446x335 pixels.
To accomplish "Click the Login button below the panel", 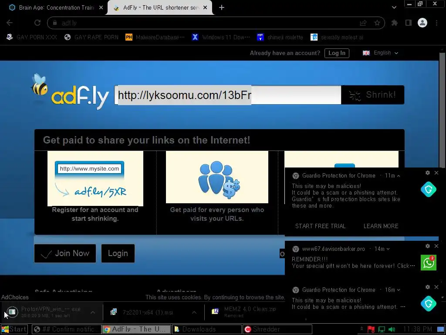I will coord(118,253).
